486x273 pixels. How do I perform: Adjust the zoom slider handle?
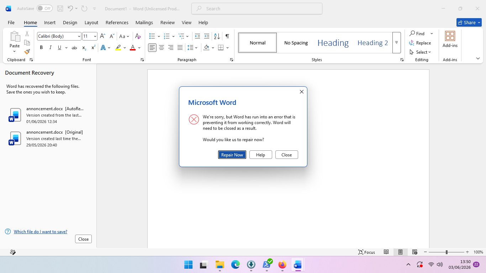[447, 252]
